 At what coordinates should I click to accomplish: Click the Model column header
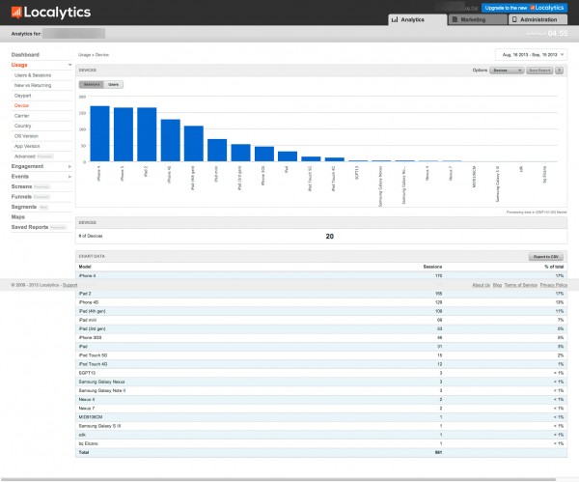pos(85,267)
